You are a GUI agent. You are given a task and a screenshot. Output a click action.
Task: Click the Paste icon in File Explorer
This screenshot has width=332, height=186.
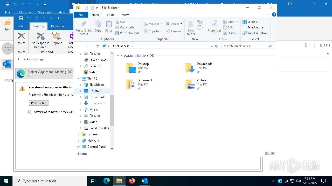[109, 26]
